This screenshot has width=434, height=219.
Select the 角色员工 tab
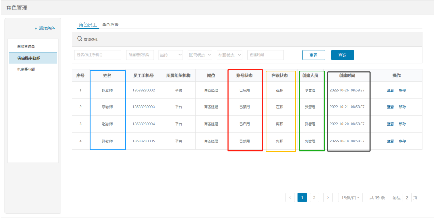88,25
